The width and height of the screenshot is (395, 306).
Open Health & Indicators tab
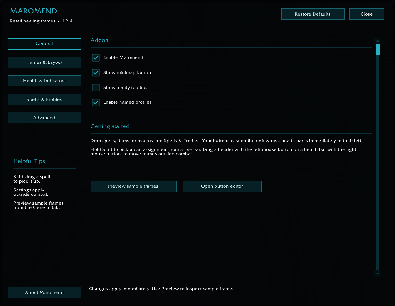pos(44,81)
